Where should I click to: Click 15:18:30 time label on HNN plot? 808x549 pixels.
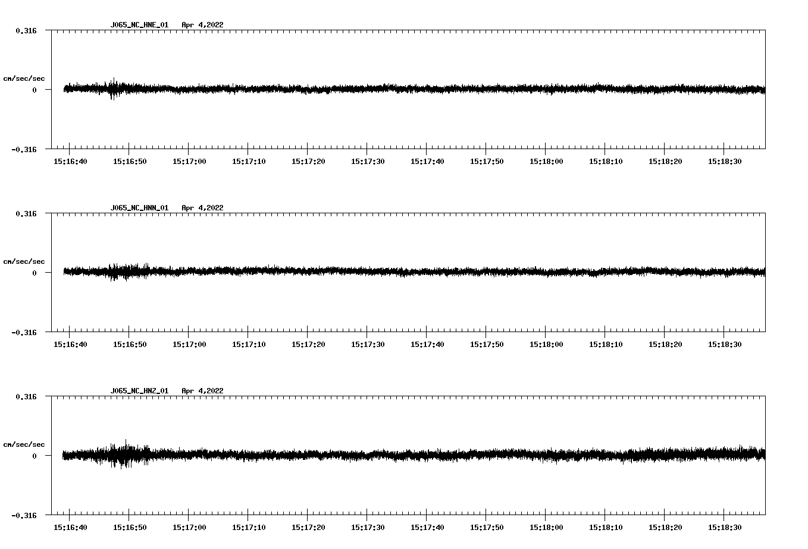pos(725,344)
